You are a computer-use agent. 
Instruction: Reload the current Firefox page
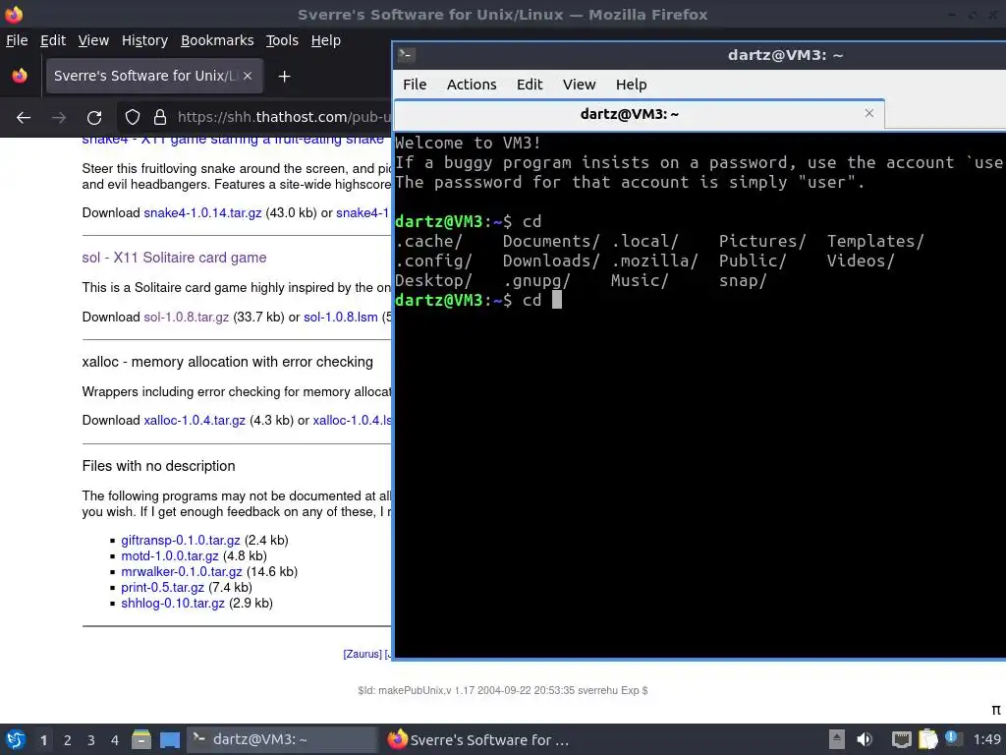[94, 118]
